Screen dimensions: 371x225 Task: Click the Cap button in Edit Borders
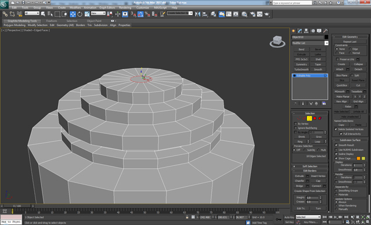(318, 181)
